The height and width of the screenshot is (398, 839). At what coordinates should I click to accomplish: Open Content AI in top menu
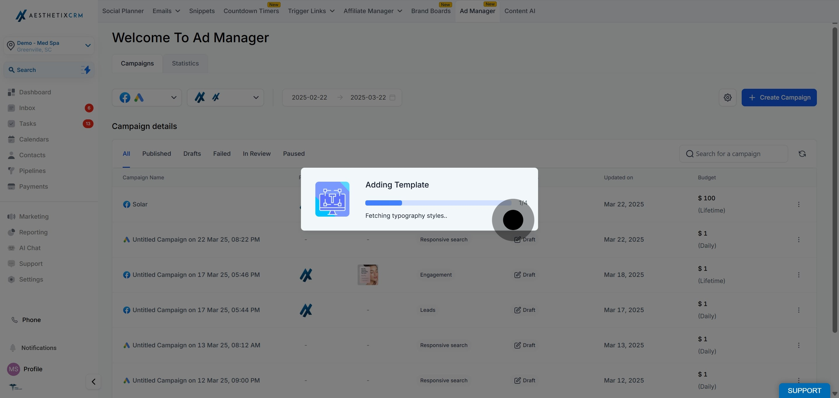click(520, 11)
